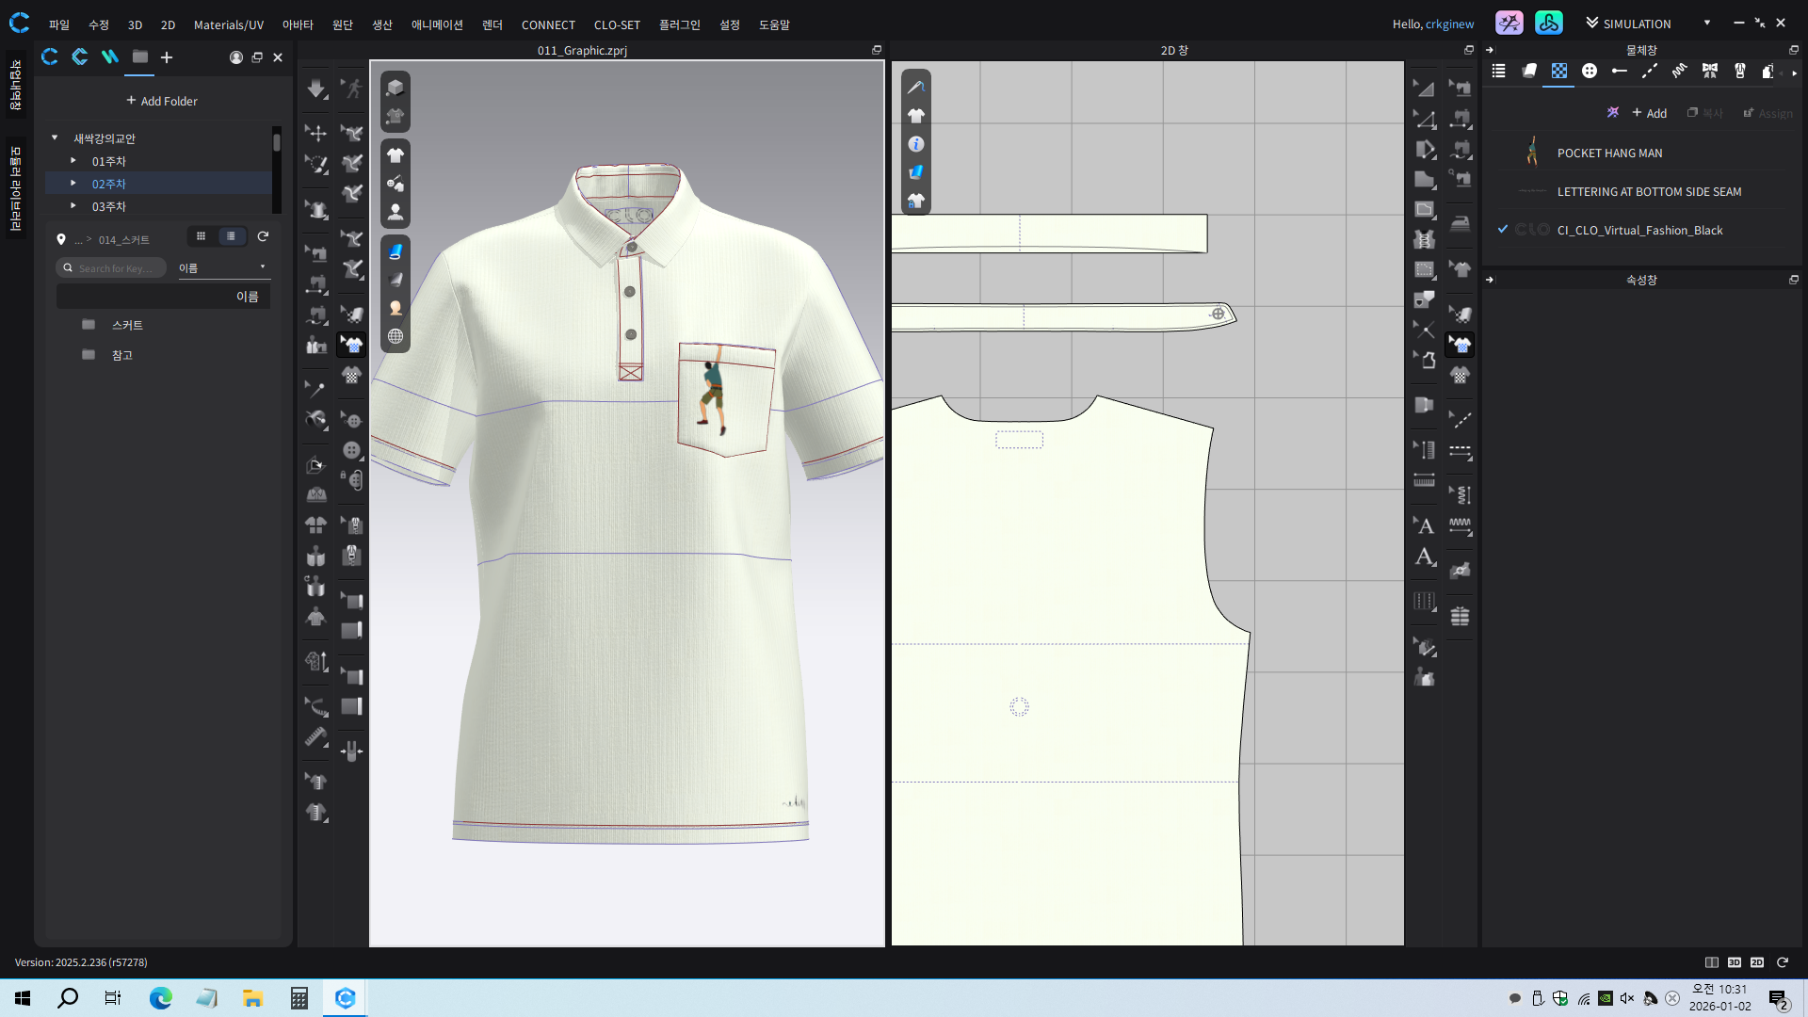Image resolution: width=1808 pixels, height=1017 pixels.
Task: Open the Materials/UV menu
Action: 228,24
